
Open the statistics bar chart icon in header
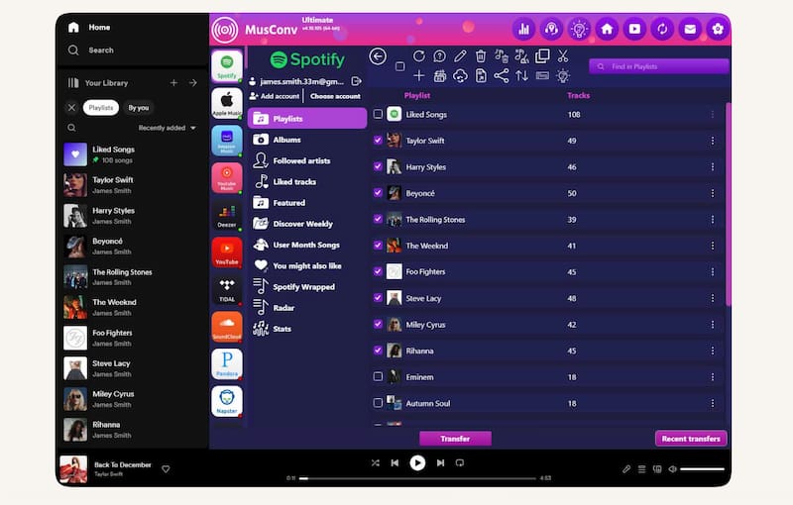(x=524, y=30)
